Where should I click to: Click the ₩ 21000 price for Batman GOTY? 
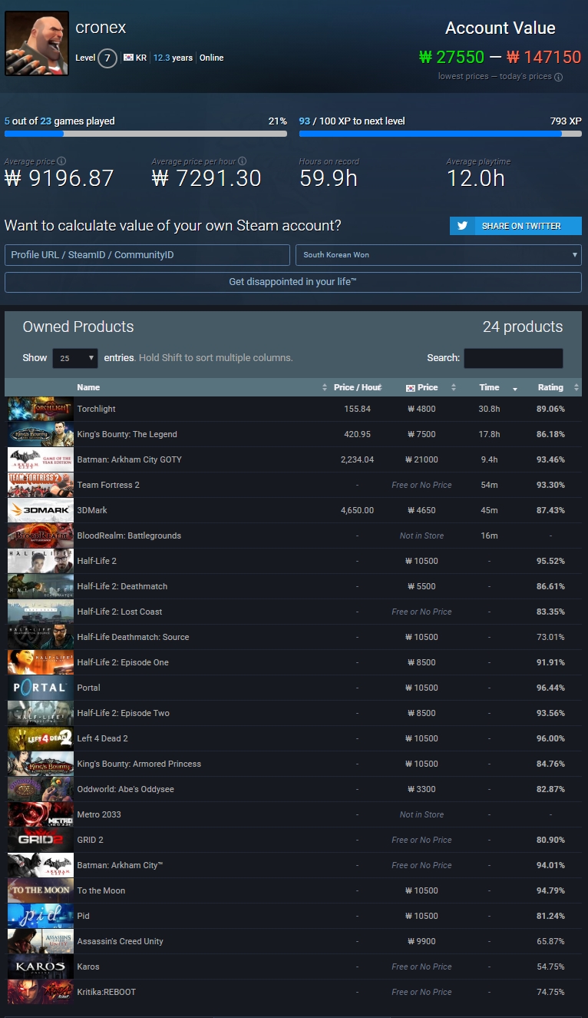422,459
